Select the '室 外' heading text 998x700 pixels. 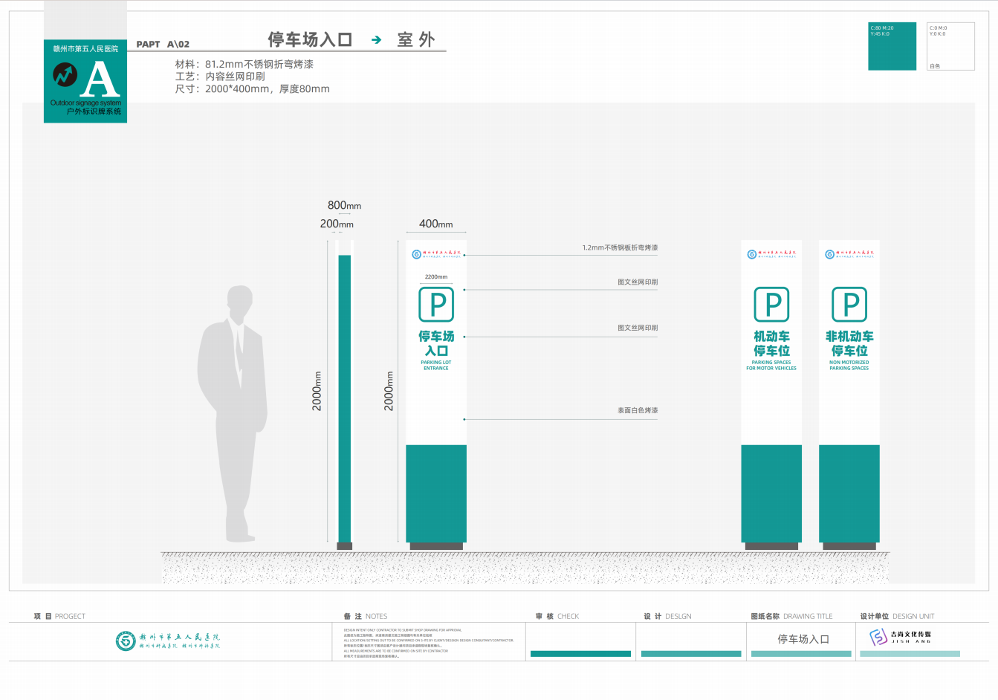(415, 39)
